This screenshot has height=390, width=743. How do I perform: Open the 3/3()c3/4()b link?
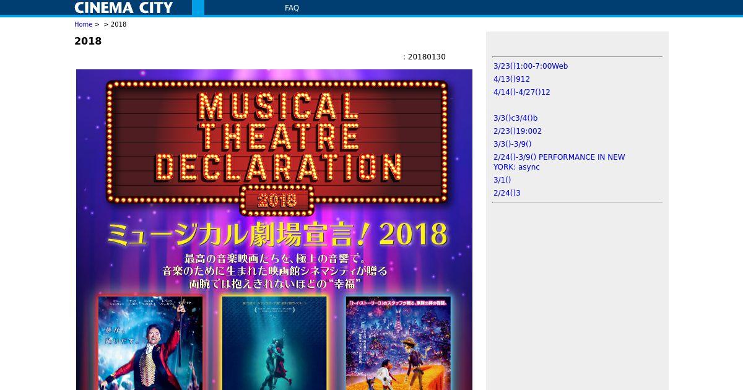click(516, 118)
